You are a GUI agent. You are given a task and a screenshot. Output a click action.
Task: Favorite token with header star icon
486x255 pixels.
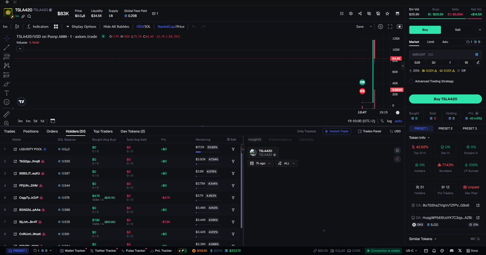pyautogui.click(x=388, y=13)
